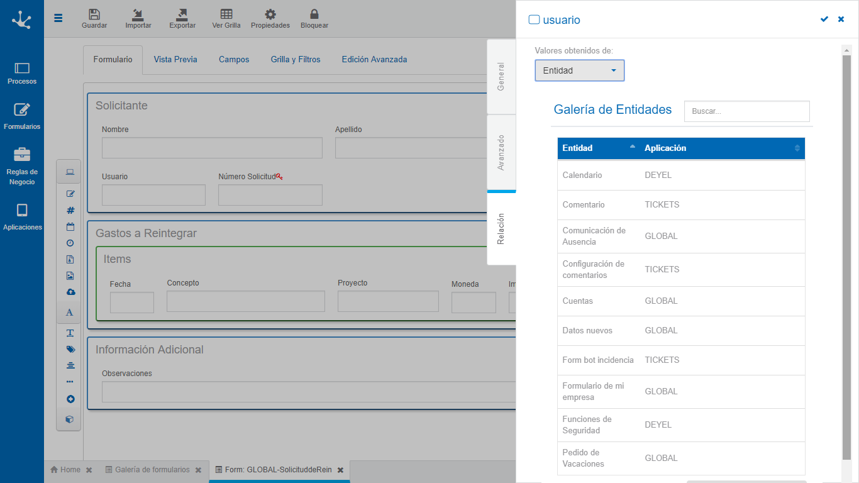Image resolution: width=859 pixels, height=483 pixels.
Task: Open Galería de formularios bottom tab
Action: coord(147,470)
